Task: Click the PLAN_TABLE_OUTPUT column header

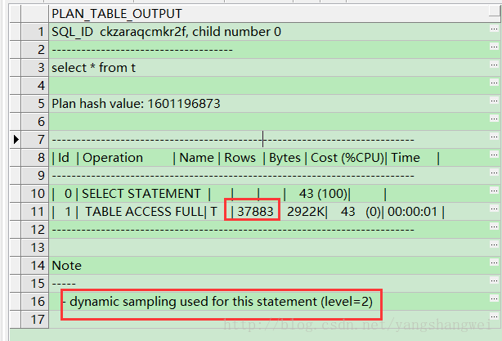Action: [x=116, y=14]
